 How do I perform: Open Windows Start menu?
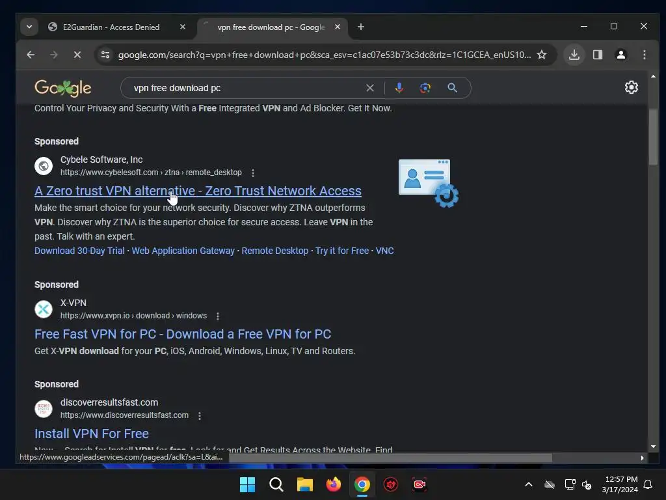click(247, 484)
